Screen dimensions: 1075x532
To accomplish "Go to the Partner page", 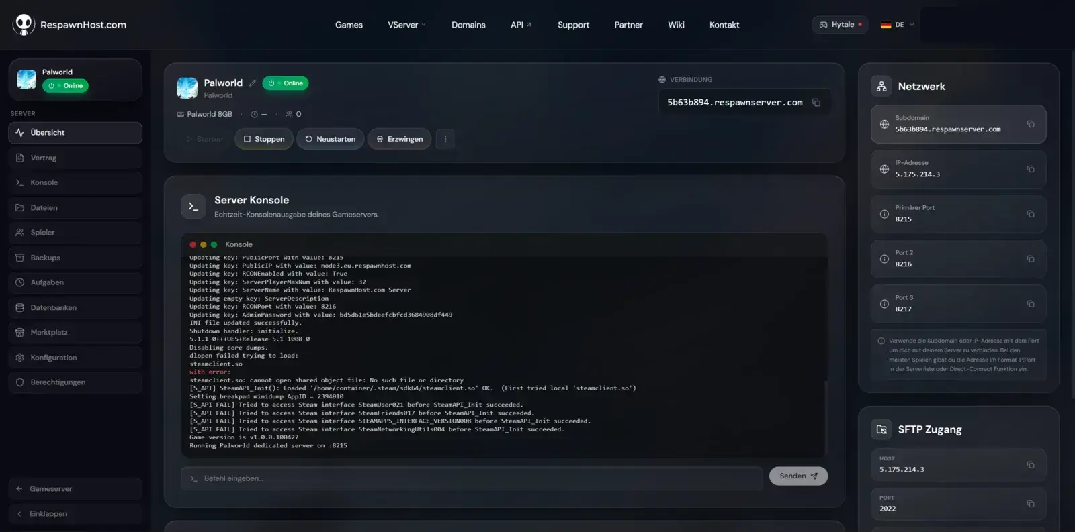I will pos(628,25).
